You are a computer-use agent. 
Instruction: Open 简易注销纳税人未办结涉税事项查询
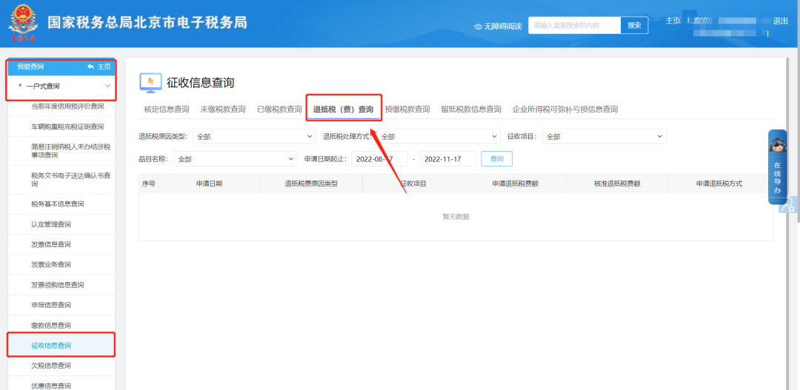[x=71, y=151]
